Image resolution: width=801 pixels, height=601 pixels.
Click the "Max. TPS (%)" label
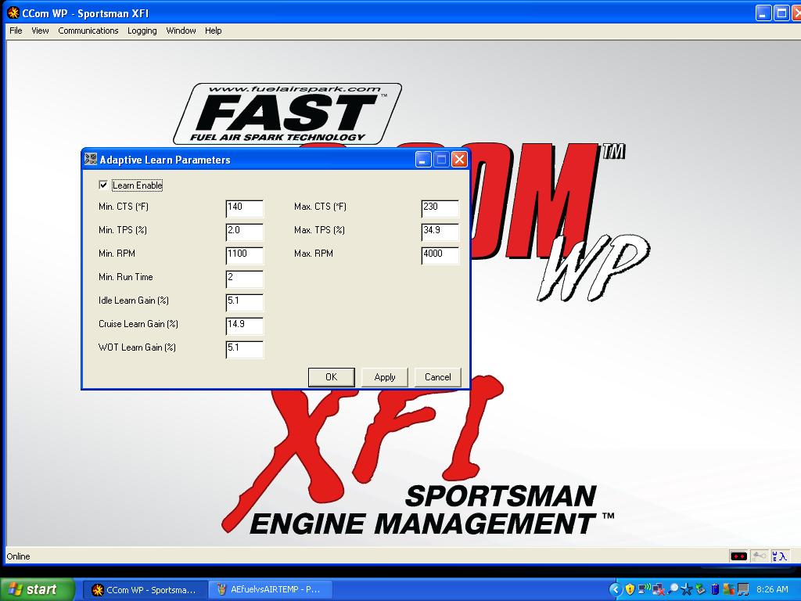[x=319, y=230]
